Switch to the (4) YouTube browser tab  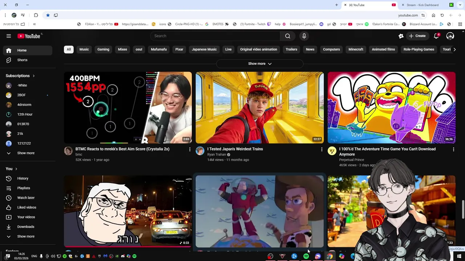tap(369, 5)
